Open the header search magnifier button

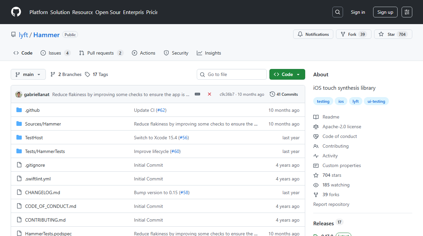(x=338, y=12)
